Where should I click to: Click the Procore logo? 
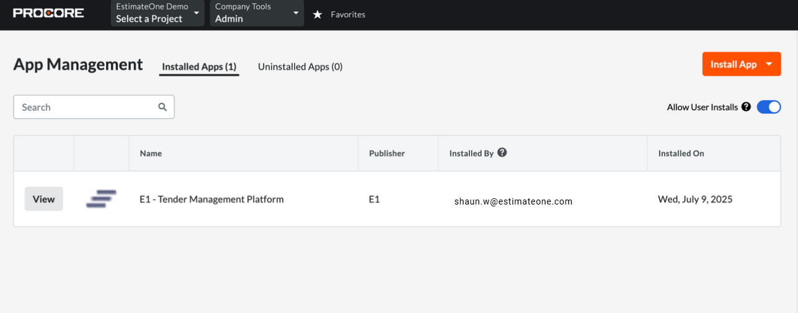(x=48, y=13)
